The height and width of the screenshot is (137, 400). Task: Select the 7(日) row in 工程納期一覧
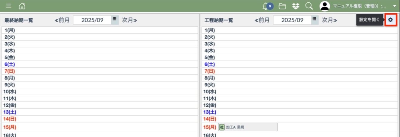[300, 71]
